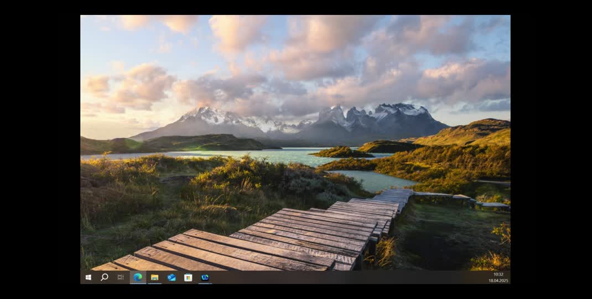
Task: Open File Explorer folder icon
Action: click(x=155, y=277)
